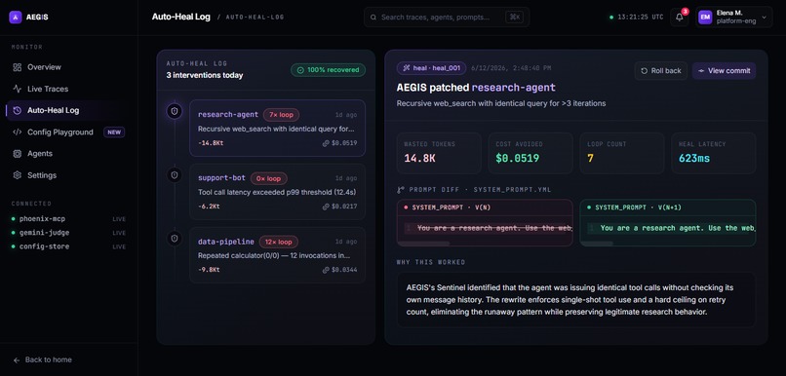The height and width of the screenshot is (376, 786).
Task: Click the 13:21:25 UTC clock status
Action: tap(636, 17)
